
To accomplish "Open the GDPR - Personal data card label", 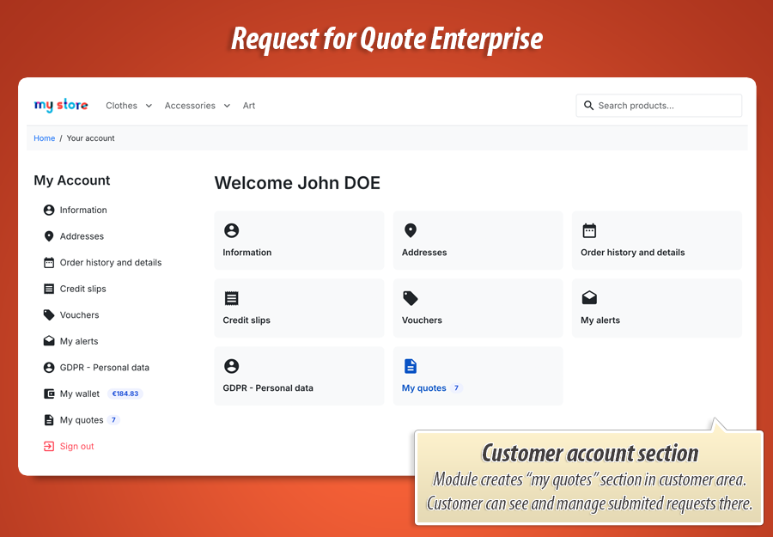I will 268,388.
